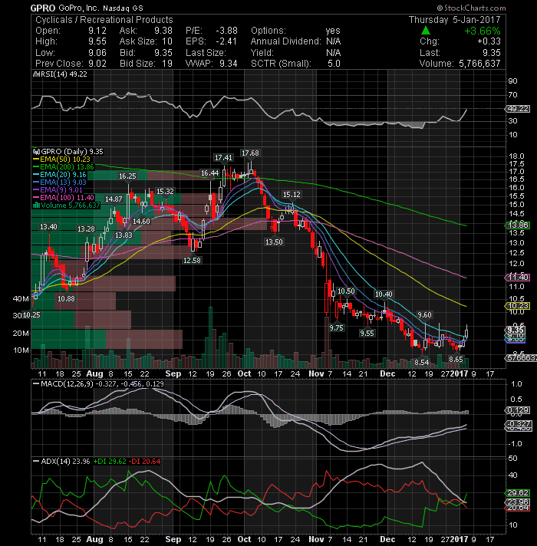This screenshot has width=537, height=546.
Task: Click the 10.40 price label
Action: point(384,294)
